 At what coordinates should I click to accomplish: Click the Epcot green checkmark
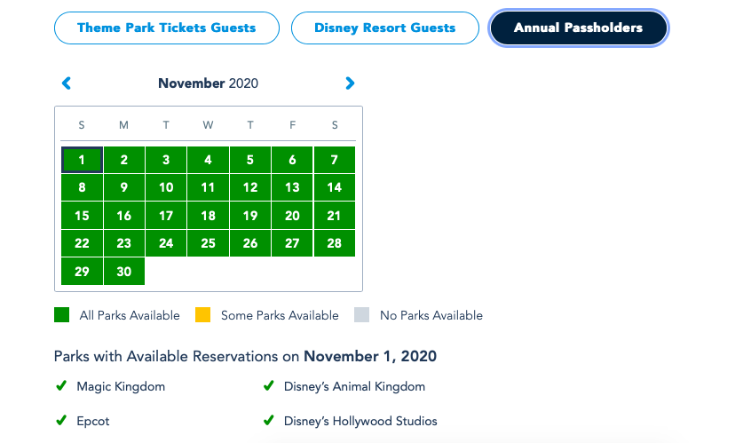coord(61,421)
